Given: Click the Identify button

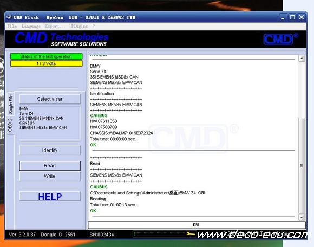Looking at the screenshot, I should pyautogui.click(x=50, y=150).
